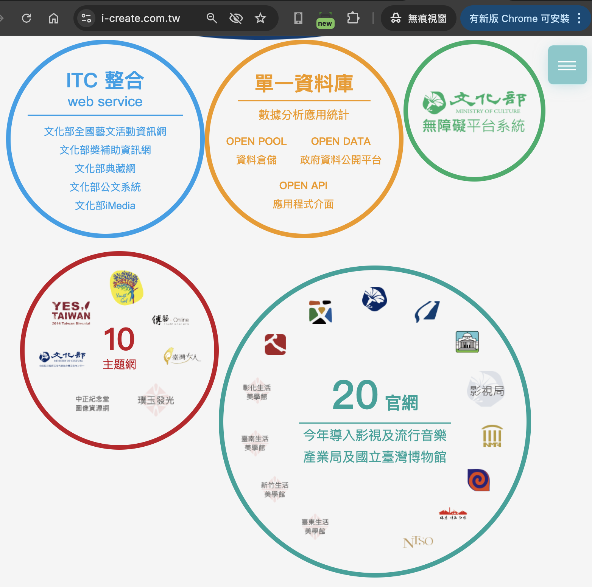
Task: Toggle the site info controls icon
Action: click(86, 18)
